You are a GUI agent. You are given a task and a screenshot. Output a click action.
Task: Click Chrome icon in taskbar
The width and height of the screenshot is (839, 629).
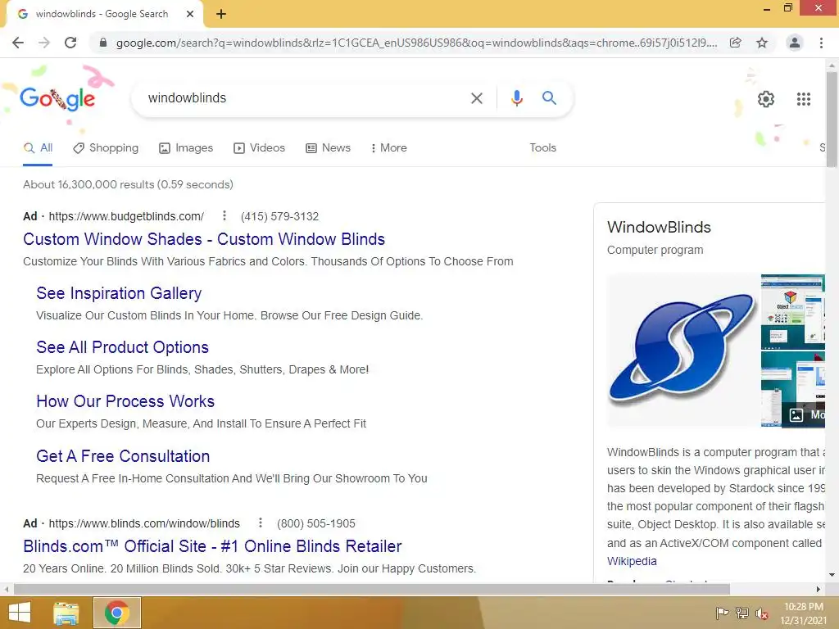pyautogui.click(x=117, y=613)
